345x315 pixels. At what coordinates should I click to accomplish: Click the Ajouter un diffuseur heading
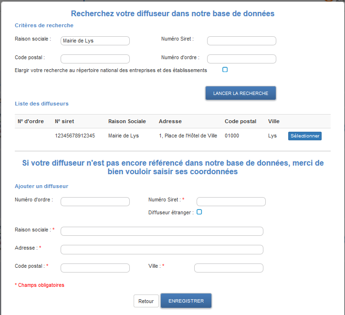click(x=42, y=186)
